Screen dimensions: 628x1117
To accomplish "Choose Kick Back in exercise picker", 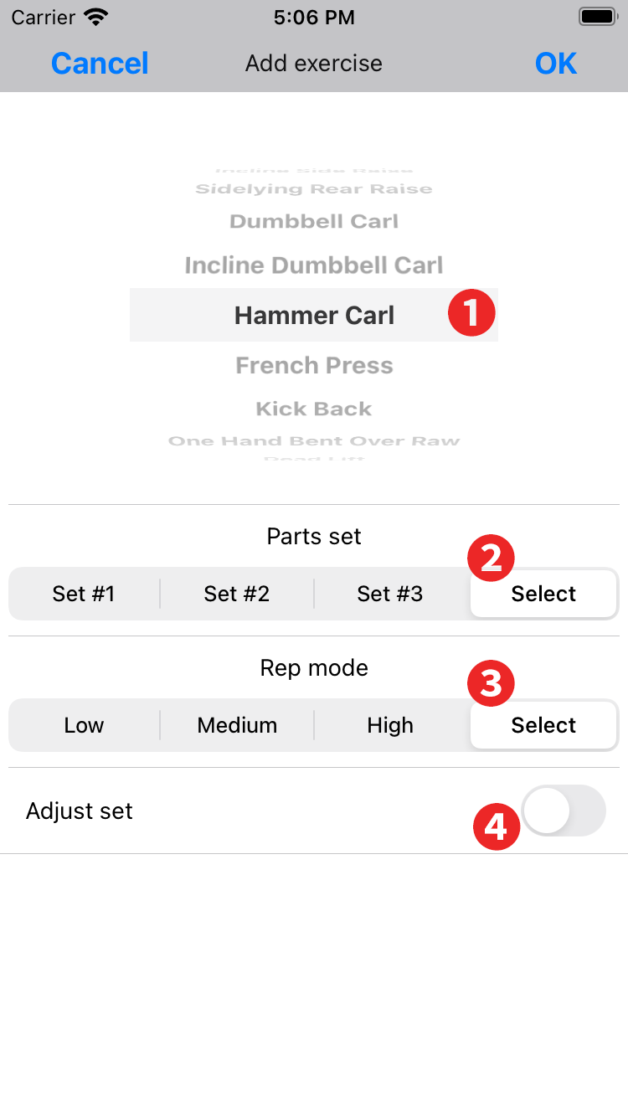I will tap(314, 409).
